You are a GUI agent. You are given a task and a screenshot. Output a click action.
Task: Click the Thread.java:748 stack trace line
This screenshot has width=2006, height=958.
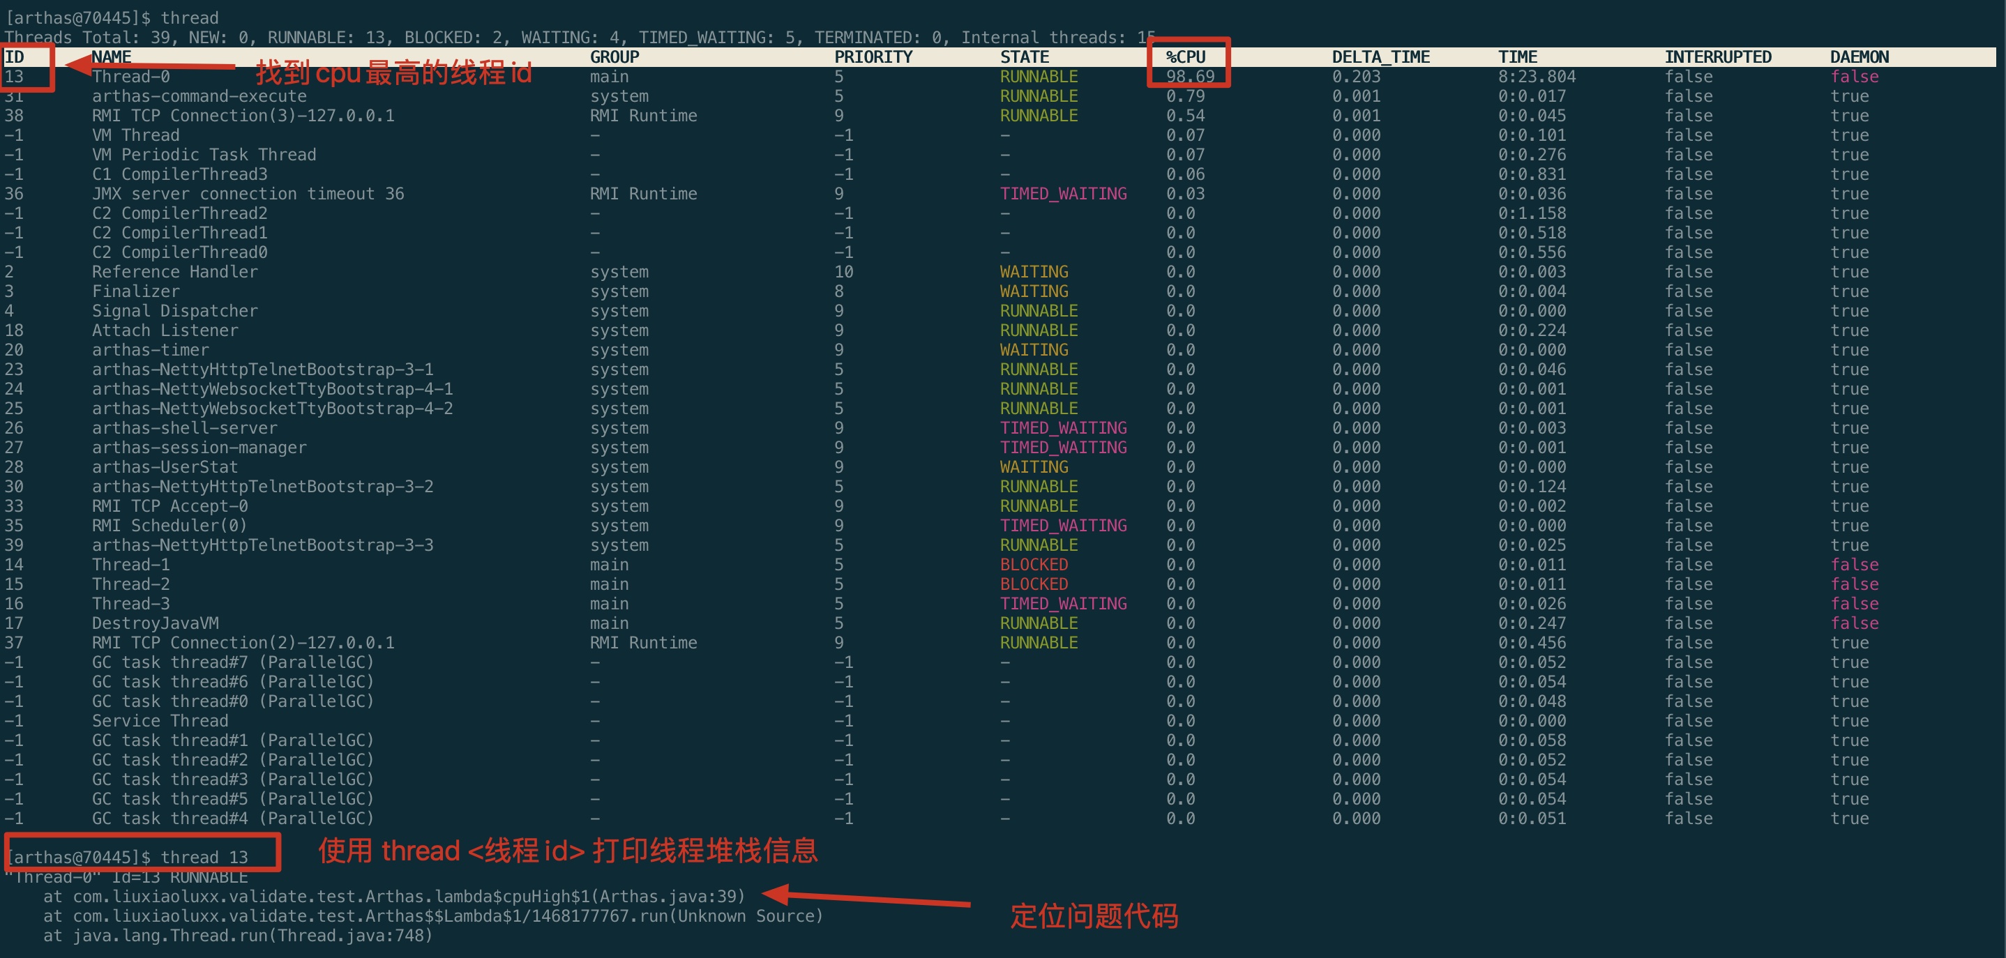[x=238, y=935]
